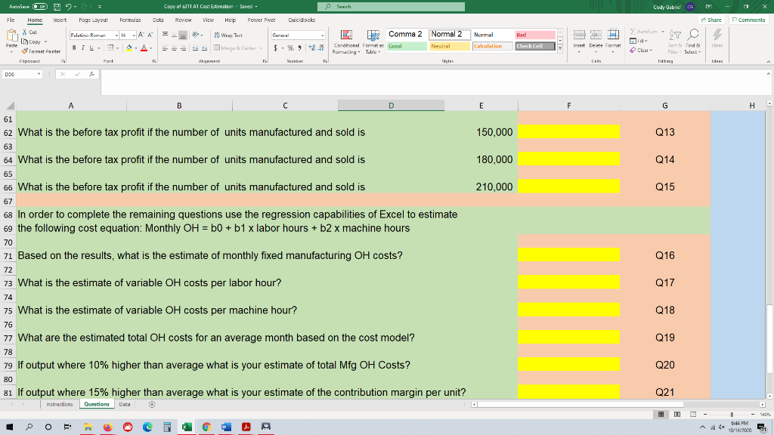The height and width of the screenshot is (435, 774).
Task: Toggle Bold formatting
Action: [x=74, y=48]
